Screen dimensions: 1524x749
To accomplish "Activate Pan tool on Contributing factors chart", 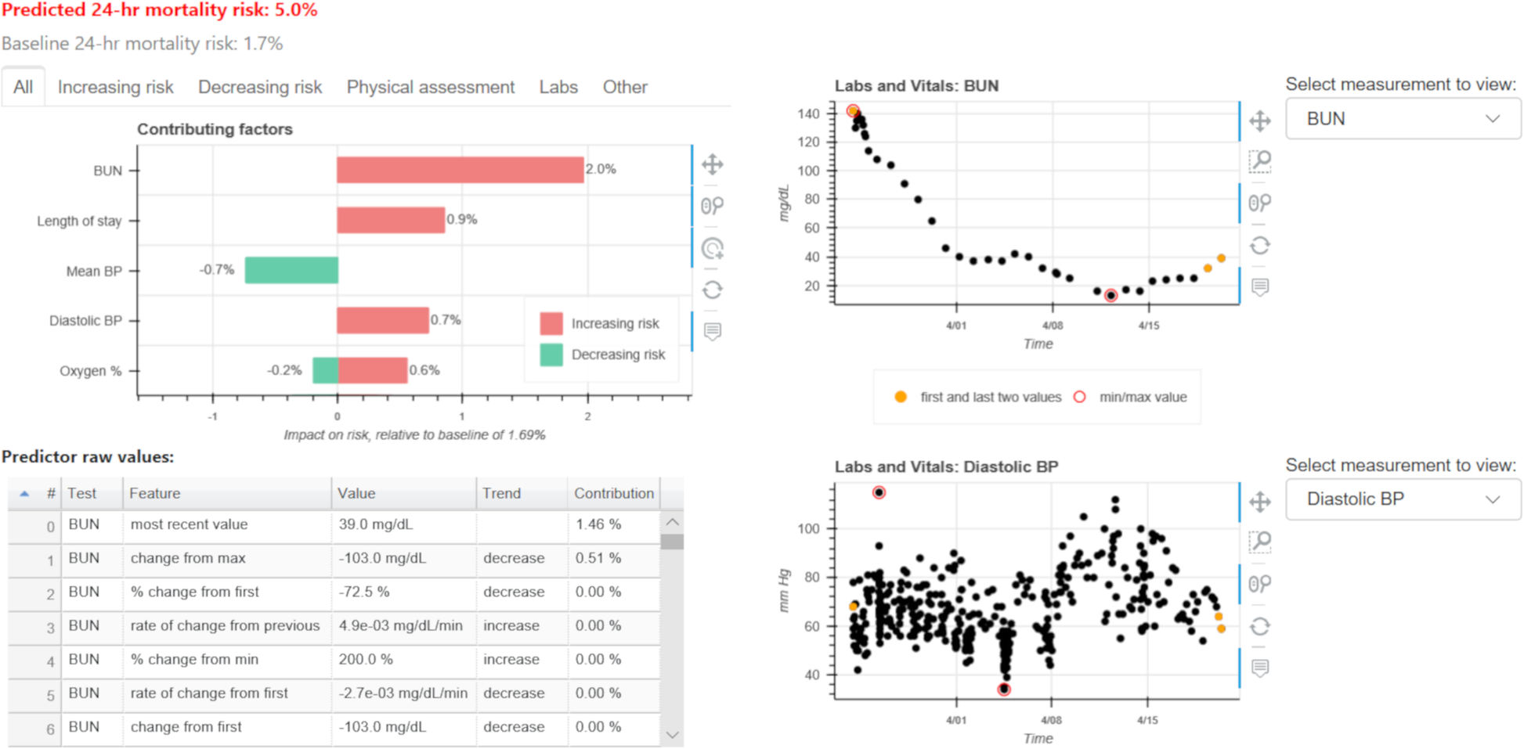I will (x=712, y=164).
